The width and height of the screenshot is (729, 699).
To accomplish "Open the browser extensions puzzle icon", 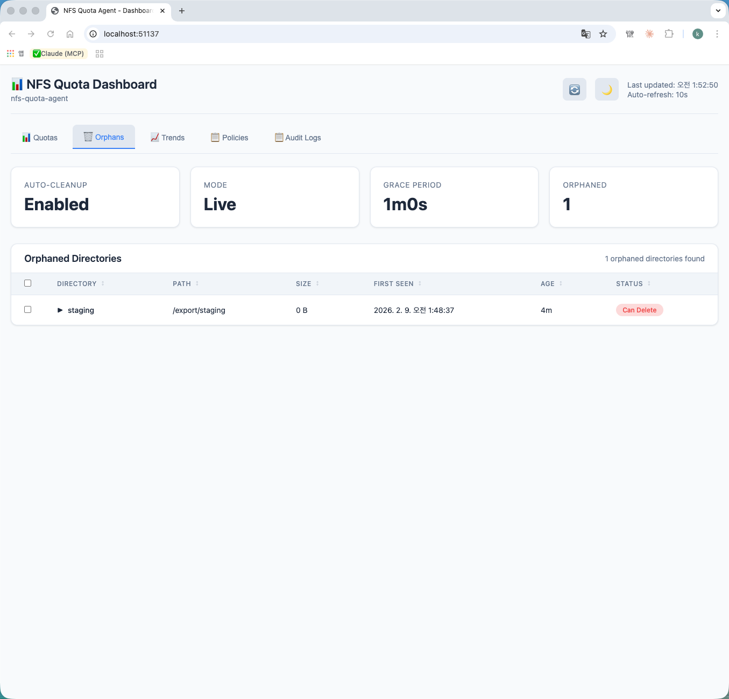I will pos(669,34).
